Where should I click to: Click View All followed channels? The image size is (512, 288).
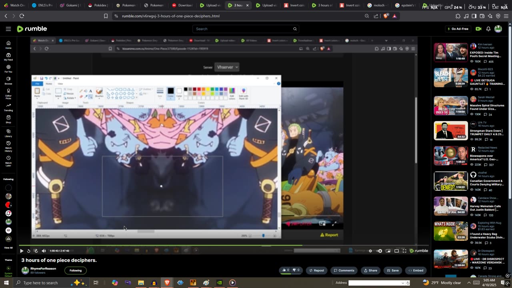(x=8, y=248)
